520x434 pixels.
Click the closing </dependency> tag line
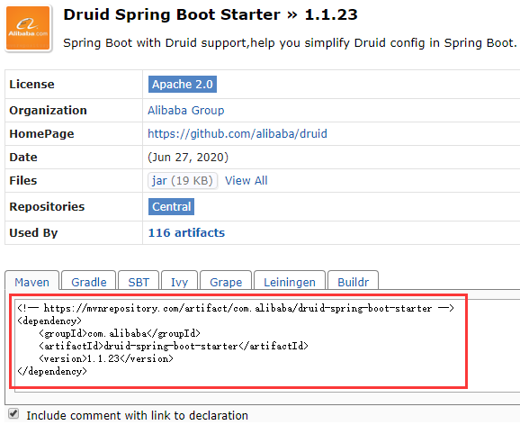52,371
